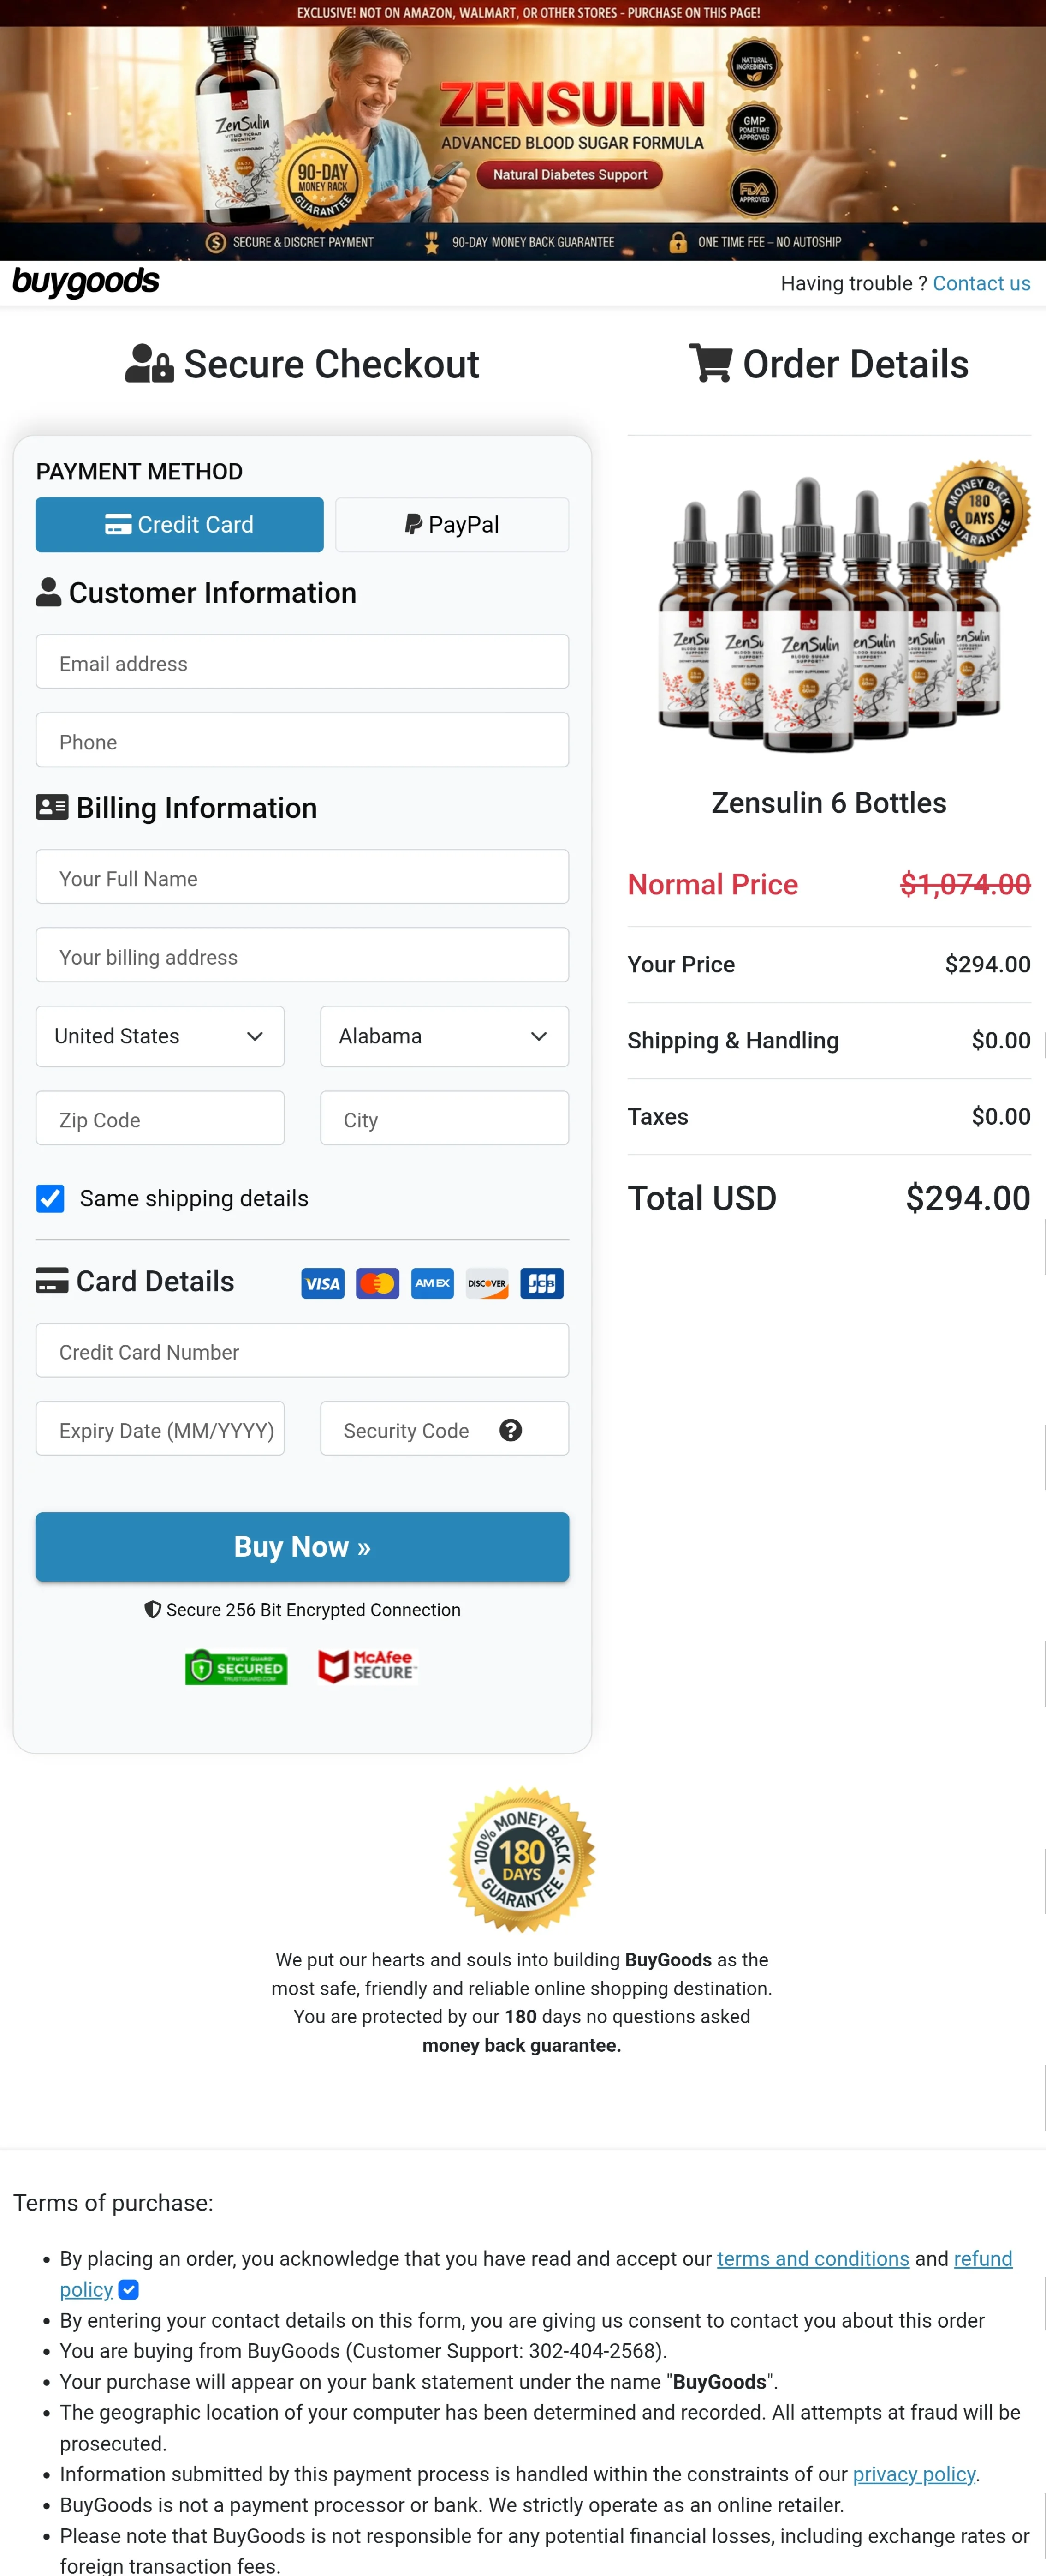Click the Email address field
Screen dimensions: 1046x2576
tap(302, 662)
